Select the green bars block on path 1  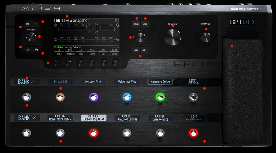point(62,25)
